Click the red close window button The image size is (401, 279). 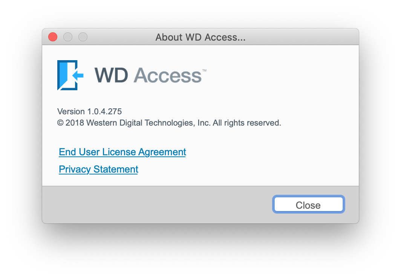pyautogui.click(x=53, y=37)
